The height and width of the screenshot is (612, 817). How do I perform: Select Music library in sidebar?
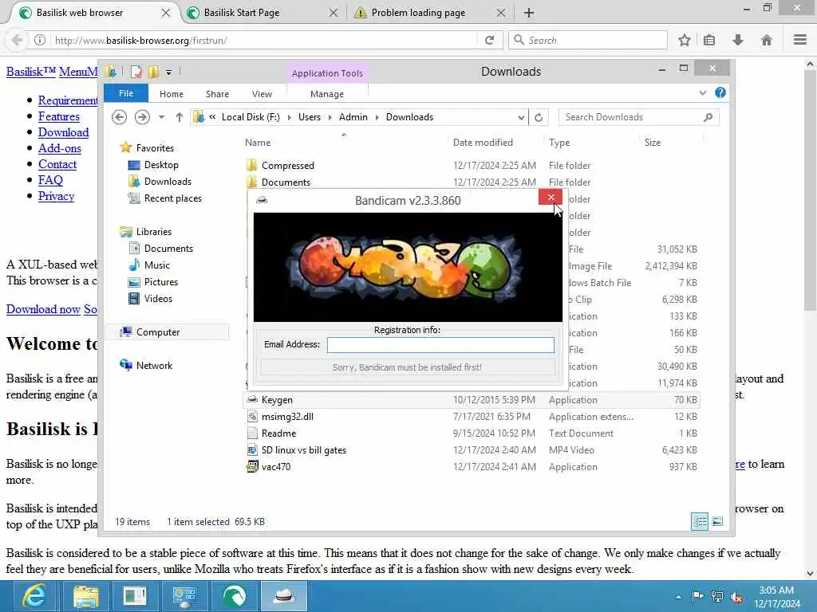[157, 265]
